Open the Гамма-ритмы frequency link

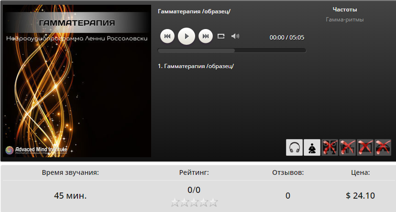[345, 20]
